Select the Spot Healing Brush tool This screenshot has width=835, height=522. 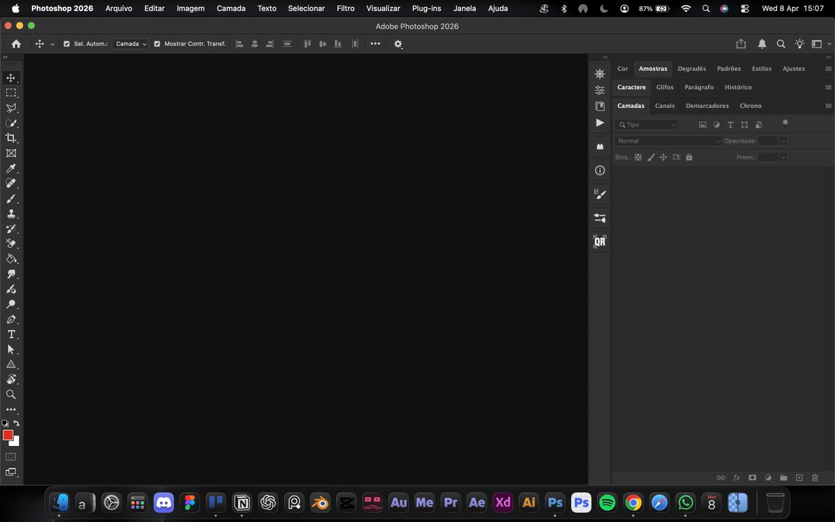coord(11,183)
